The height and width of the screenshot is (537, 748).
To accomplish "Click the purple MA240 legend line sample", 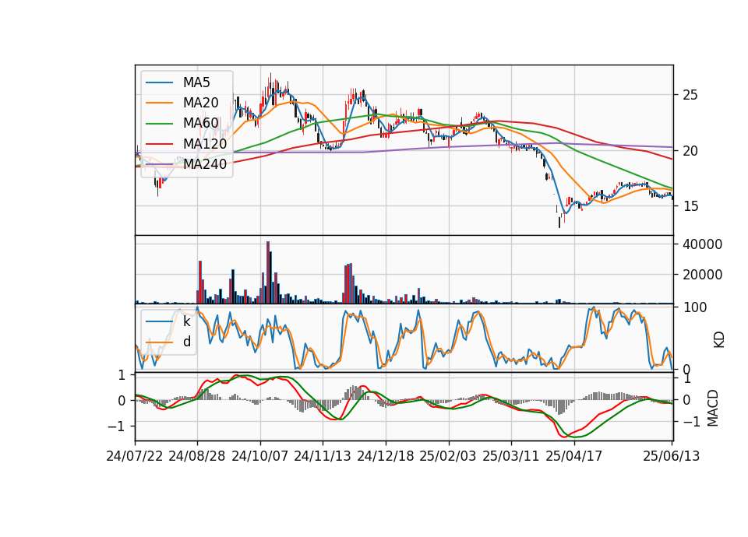I will [159, 164].
